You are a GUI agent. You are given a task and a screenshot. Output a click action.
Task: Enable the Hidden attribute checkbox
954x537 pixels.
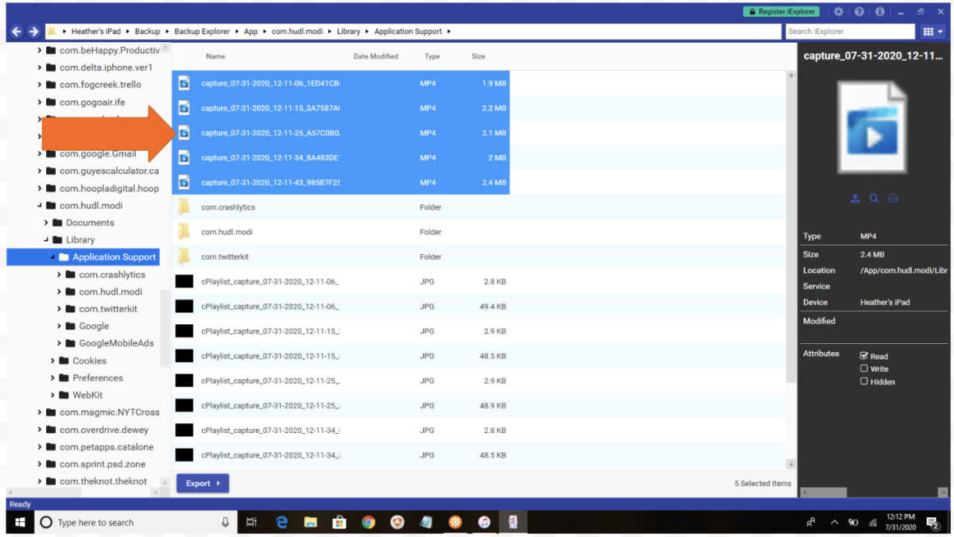[864, 381]
